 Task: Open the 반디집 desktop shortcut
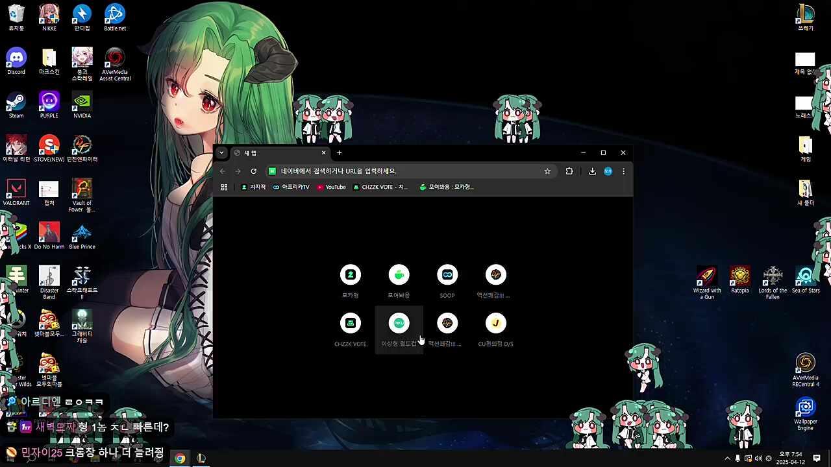pyautogui.click(x=82, y=18)
